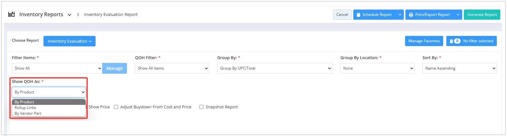507x136 pixels.
Task: Click the Inventory Reports chart icon
Action: click(11, 14)
